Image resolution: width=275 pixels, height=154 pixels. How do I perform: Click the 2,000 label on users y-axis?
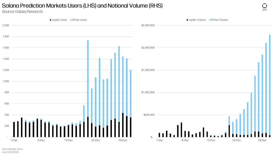[5, 25]
